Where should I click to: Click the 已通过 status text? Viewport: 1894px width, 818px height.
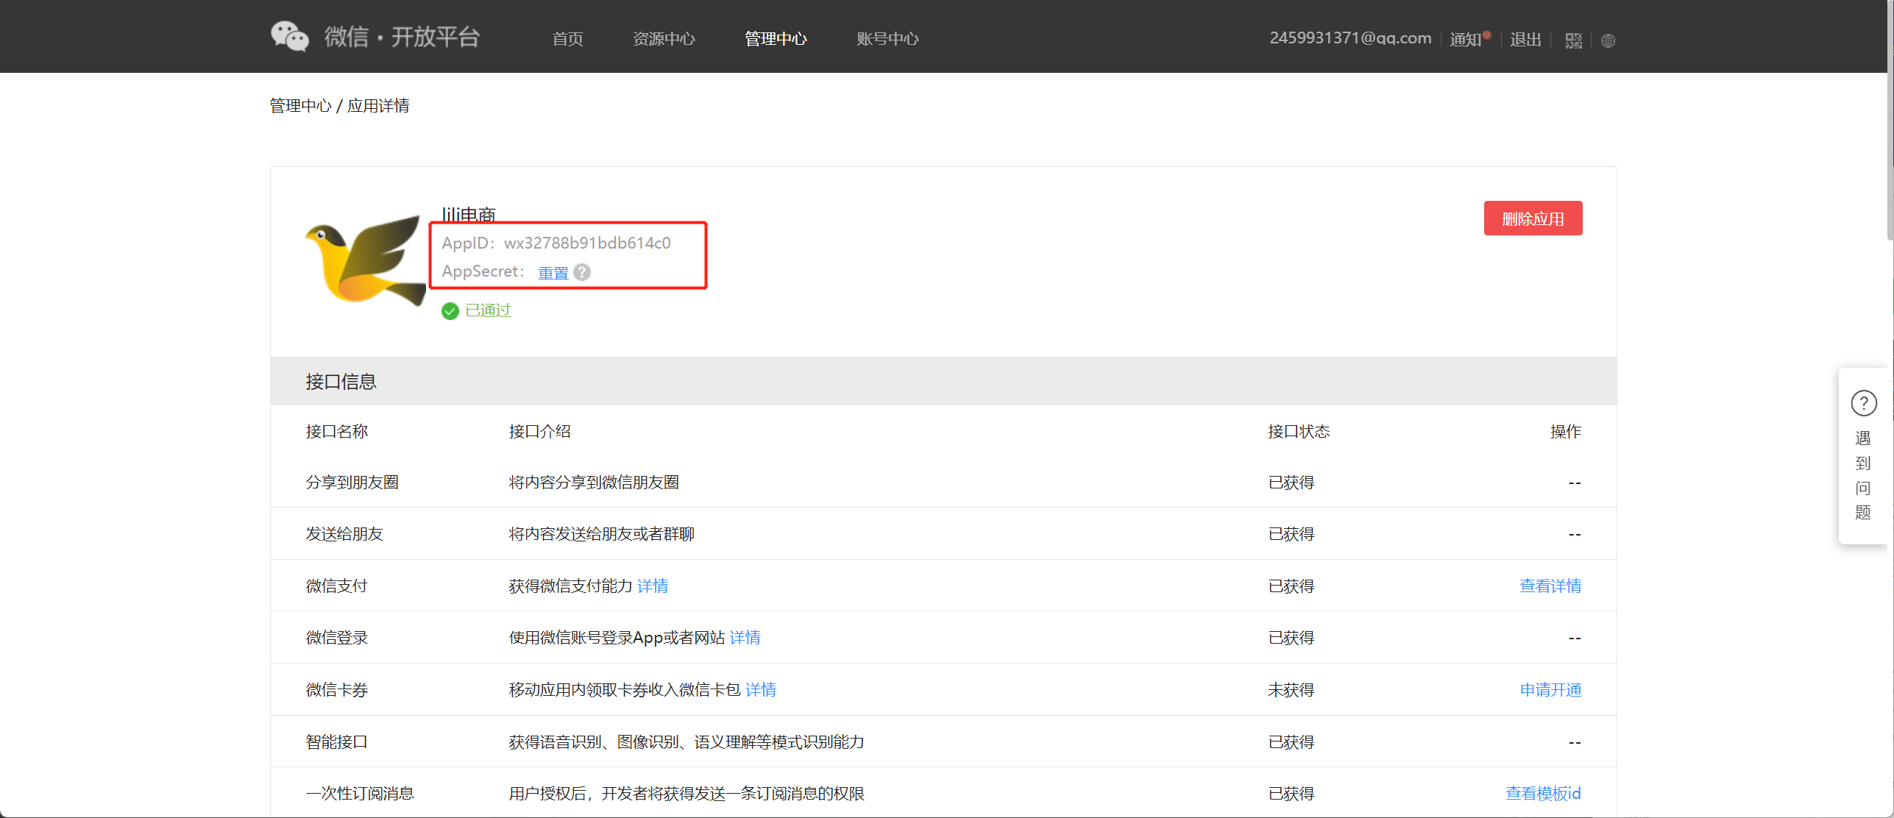(488, 310)
